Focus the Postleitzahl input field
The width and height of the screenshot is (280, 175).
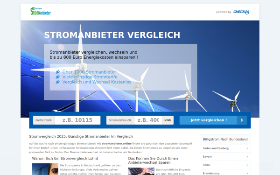[x=77, y=120]
